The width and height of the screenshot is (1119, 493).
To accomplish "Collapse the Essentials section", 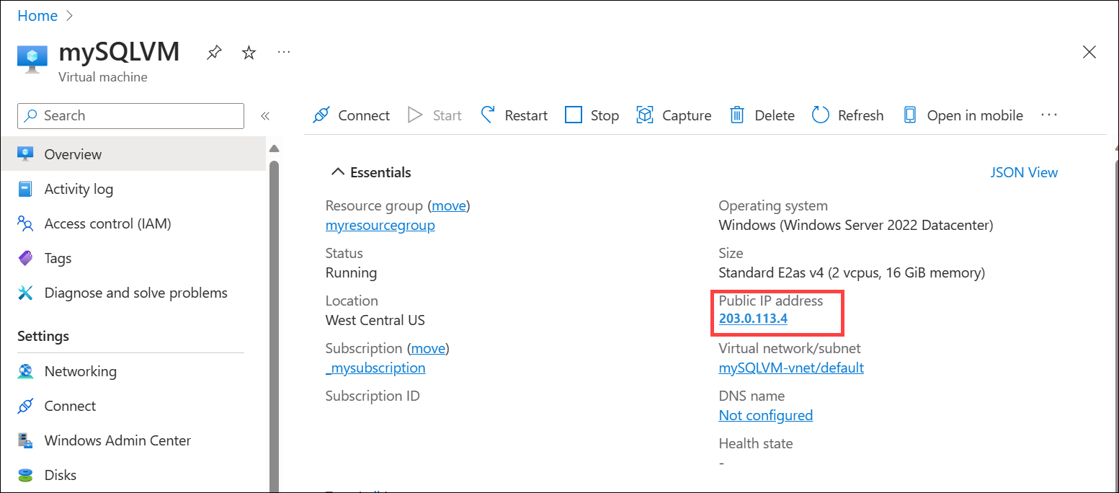I will [337, 172].
